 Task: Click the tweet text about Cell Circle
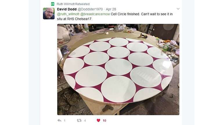(115, 16)
